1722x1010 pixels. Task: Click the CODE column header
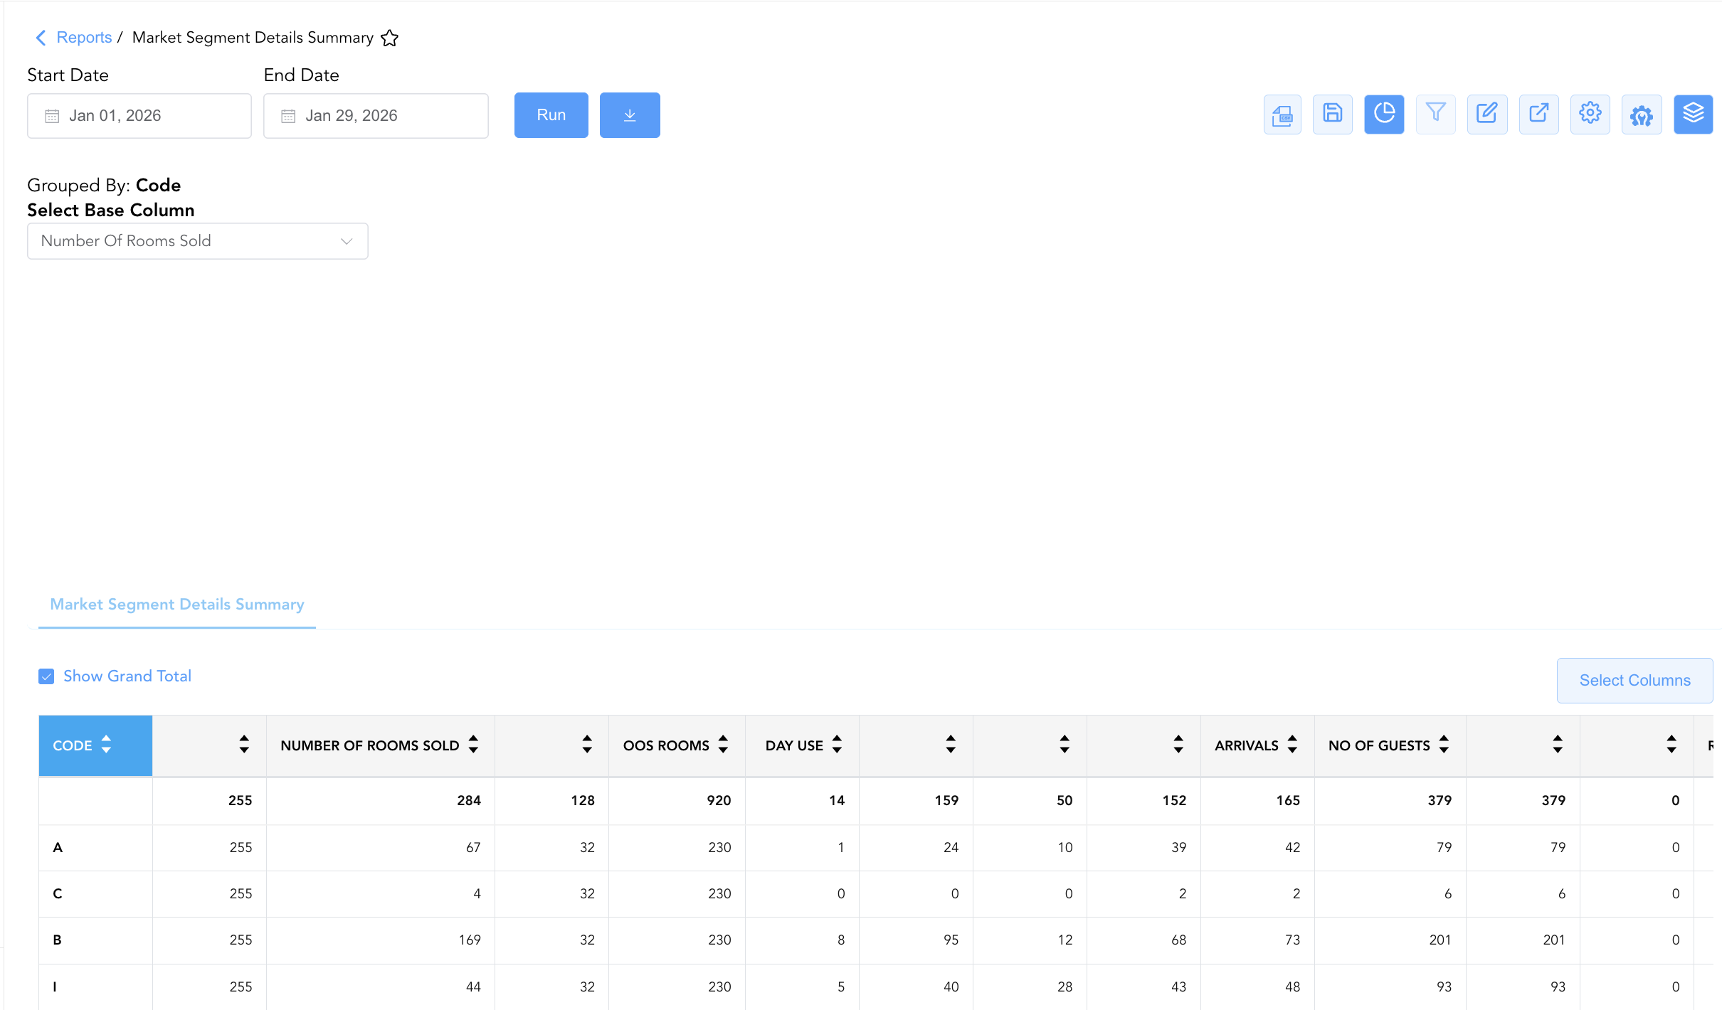[95, 745]
